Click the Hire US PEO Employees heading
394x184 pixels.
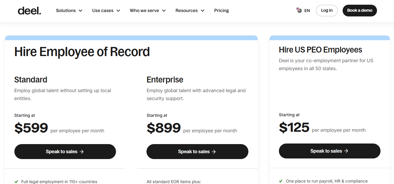(x=320, y=50)
